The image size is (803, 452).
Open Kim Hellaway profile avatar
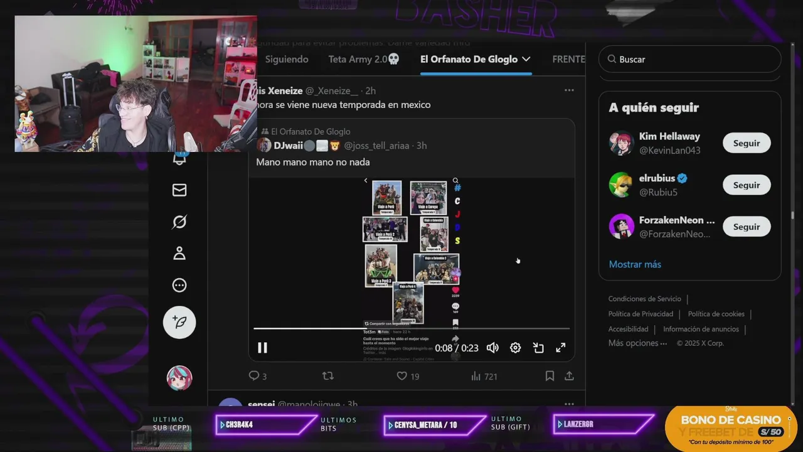pyautogui.click(x=621, y=143)
